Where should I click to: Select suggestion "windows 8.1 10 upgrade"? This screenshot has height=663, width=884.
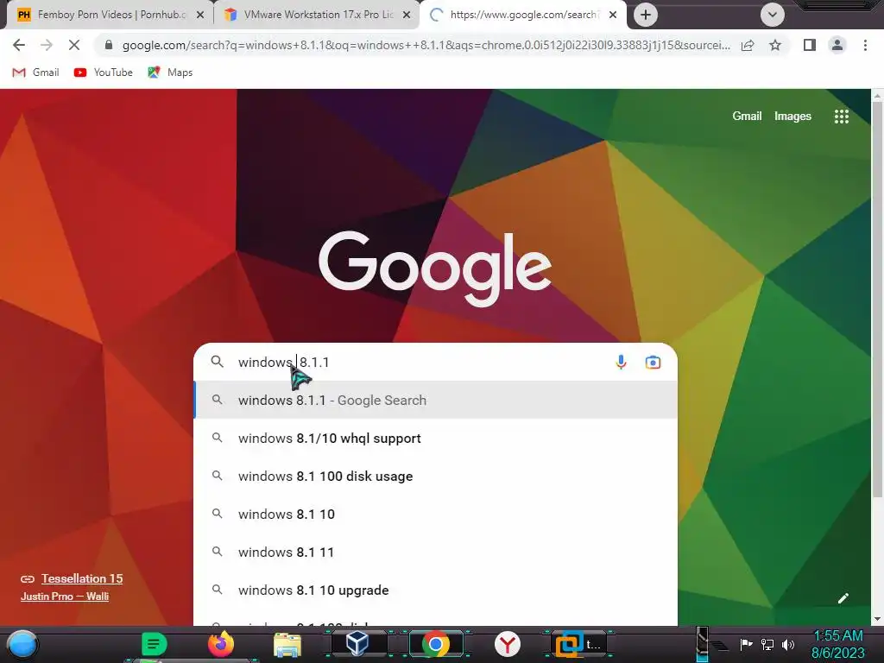click(x=435, y=590)
